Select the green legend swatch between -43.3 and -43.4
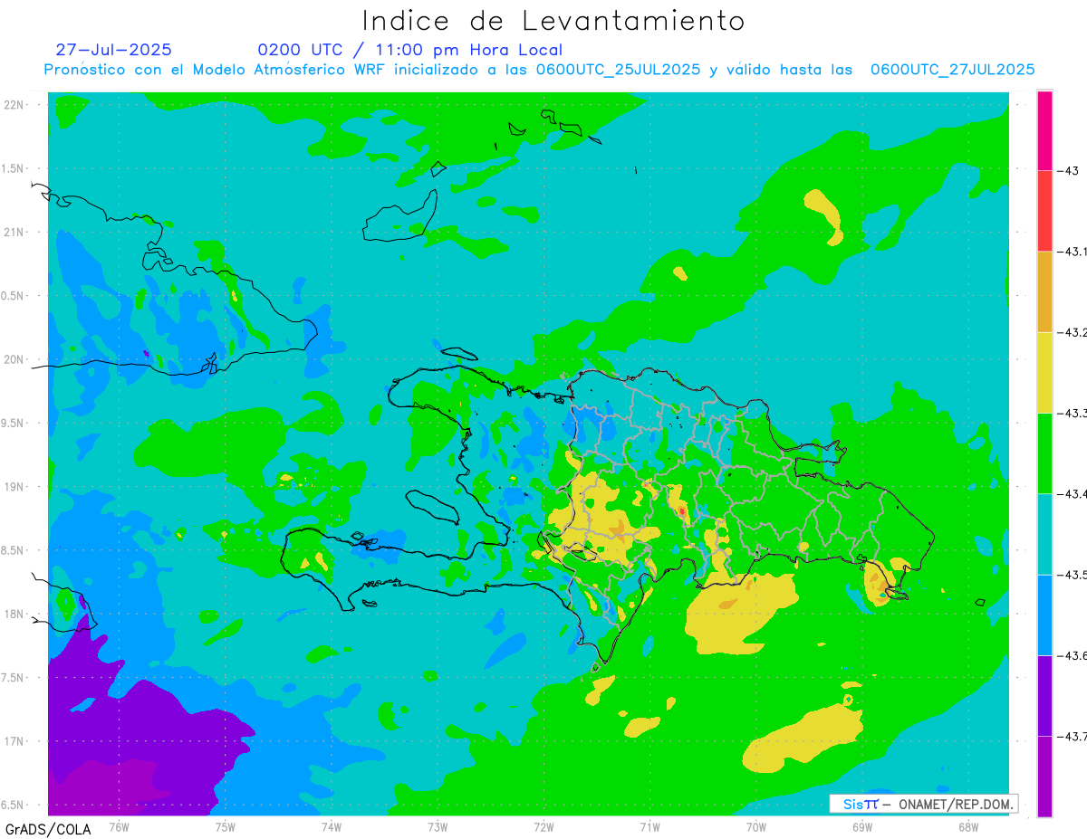This screenshot has width=1087, height=839. (x=1044, y=453)
